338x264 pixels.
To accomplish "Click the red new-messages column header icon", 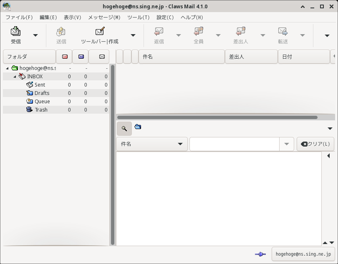I will coord(65,57).
